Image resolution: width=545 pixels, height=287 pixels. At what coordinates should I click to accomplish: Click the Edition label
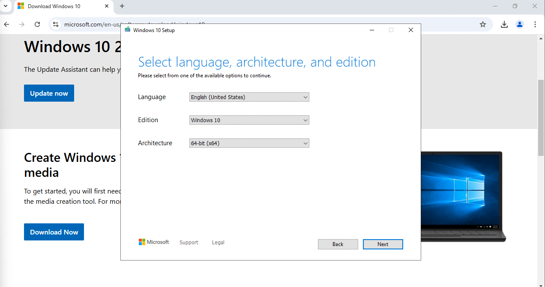(148, 120)
